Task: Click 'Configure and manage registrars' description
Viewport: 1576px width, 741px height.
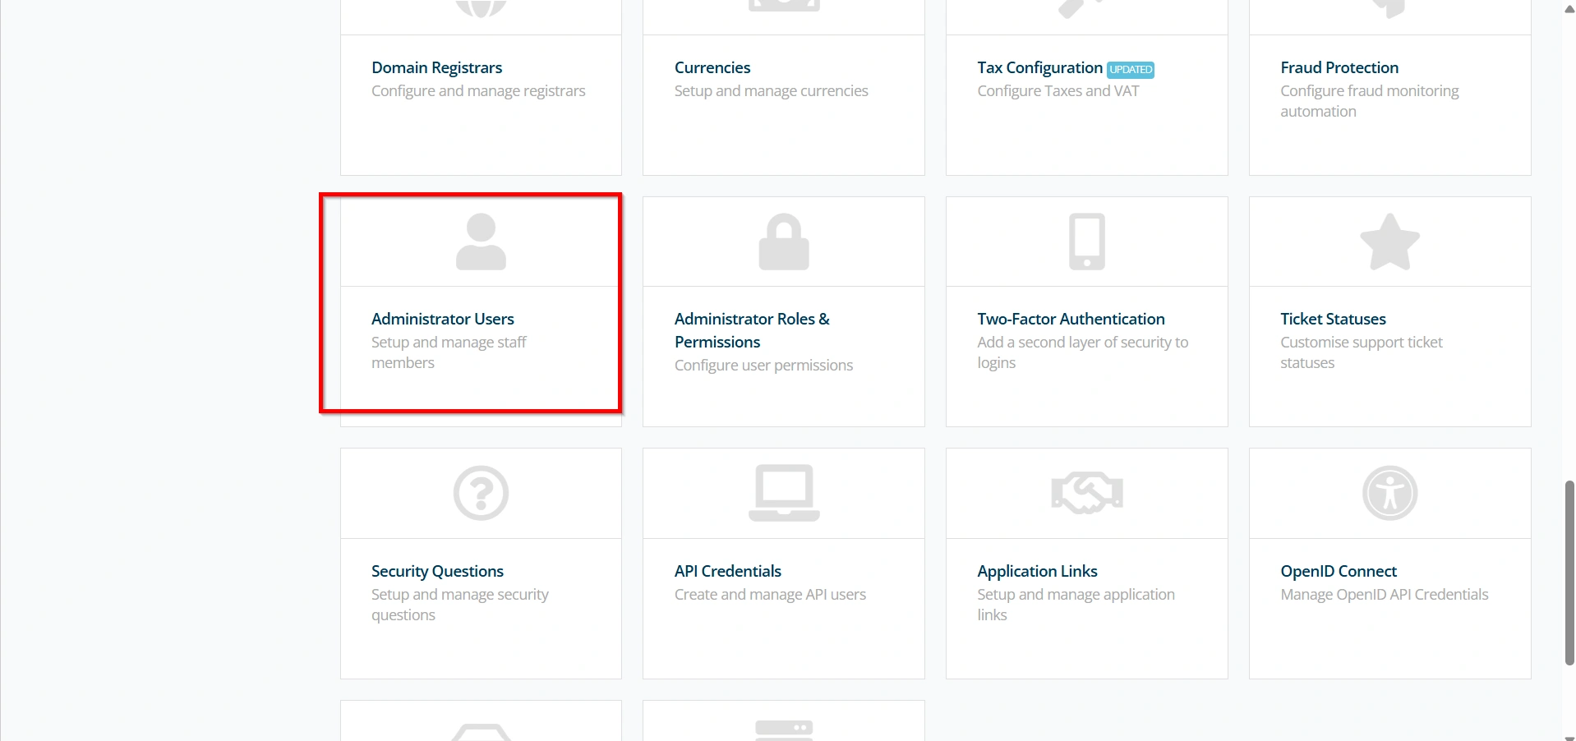Action: point(478,91)
